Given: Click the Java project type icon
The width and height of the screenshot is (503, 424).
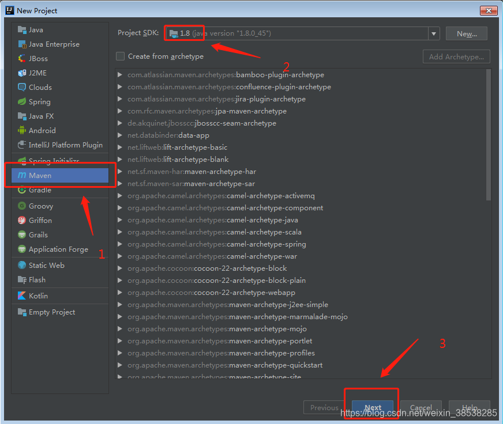Looking at the screenshot, I should click(x=22, y=30).
